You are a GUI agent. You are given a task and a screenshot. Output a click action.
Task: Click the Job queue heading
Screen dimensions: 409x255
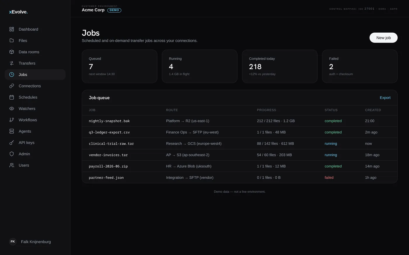point(99,98)
